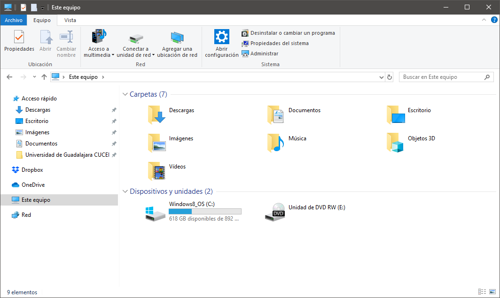Refresh the Este equipo view
This screenshot has height=298, width=500.
pos(390,77)
